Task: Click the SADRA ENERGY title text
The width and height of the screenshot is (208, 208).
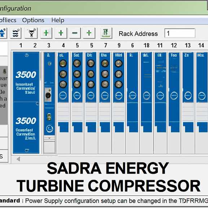Action: (108, 168)
